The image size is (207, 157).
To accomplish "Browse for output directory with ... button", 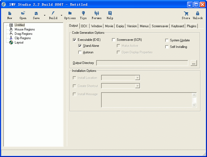I will click(194, 63).
